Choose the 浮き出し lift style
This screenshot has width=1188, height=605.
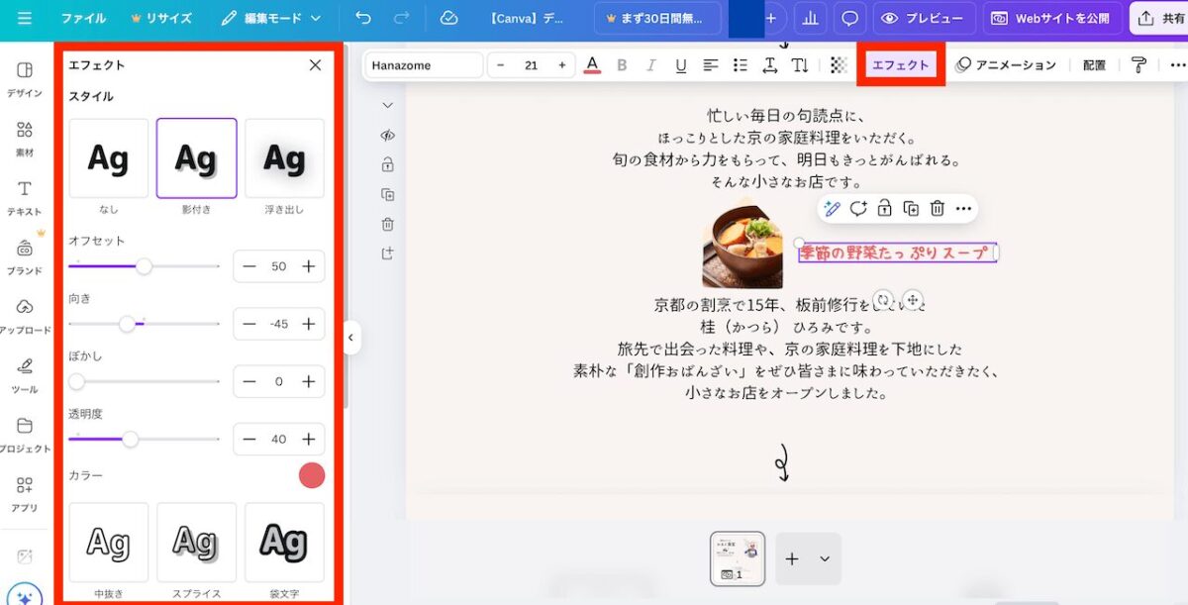pyautogui.click(x=284, y=158)
